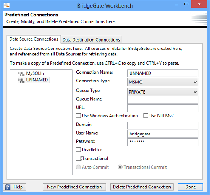Viewport: 210px width, 195px height.
Task: Focus the Queue Name input field
Action: point(163,100)
